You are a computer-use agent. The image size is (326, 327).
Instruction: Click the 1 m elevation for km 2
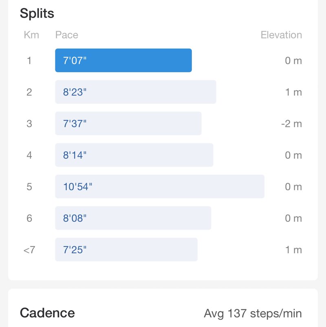click(293, 92)
